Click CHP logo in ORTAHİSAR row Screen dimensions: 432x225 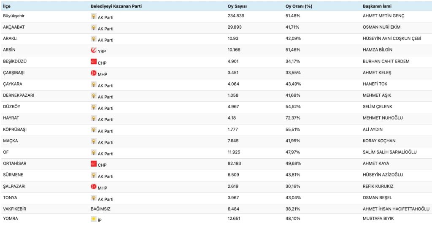tap(94, 164)
